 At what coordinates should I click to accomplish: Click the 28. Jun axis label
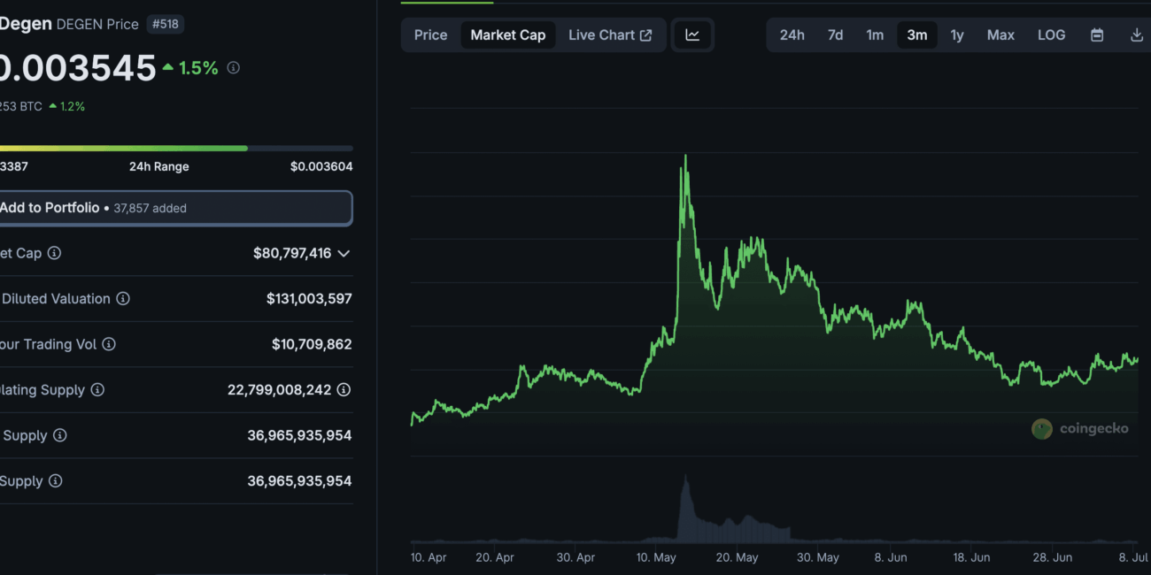[1053, 557]
